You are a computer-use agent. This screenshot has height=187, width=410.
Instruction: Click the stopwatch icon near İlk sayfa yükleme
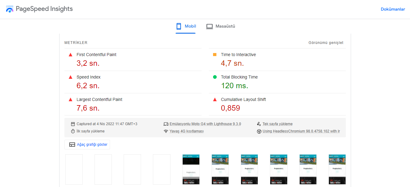pyautogui.click(x=73, y=131)
